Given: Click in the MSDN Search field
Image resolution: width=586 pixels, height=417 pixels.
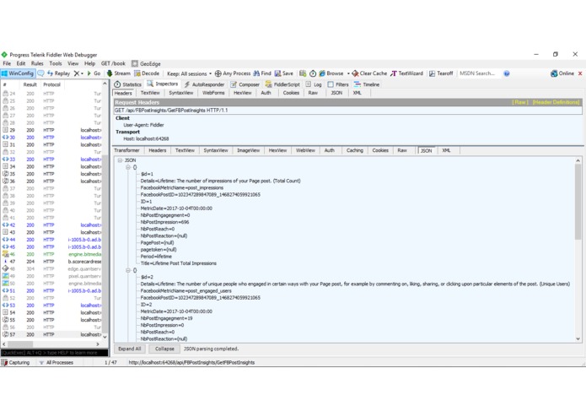Looking at the screenshot, I should pos(479,73).
